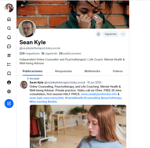Open Settings gear icon

(9, 91)
